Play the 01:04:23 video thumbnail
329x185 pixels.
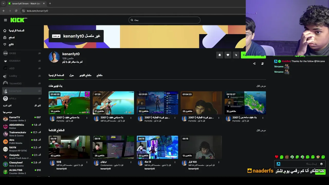[x=201, y=103]
